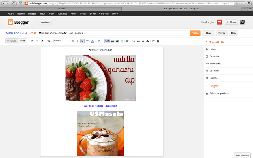Toggle the Link button in the toolbar

pos(107,41)
